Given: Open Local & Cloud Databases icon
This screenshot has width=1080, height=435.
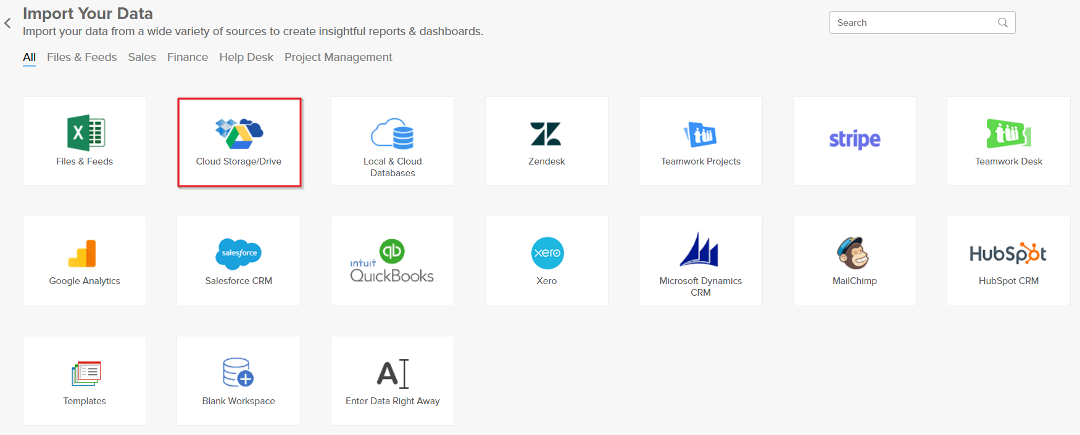Looking at the screenshot, I should tap(393, 134).
